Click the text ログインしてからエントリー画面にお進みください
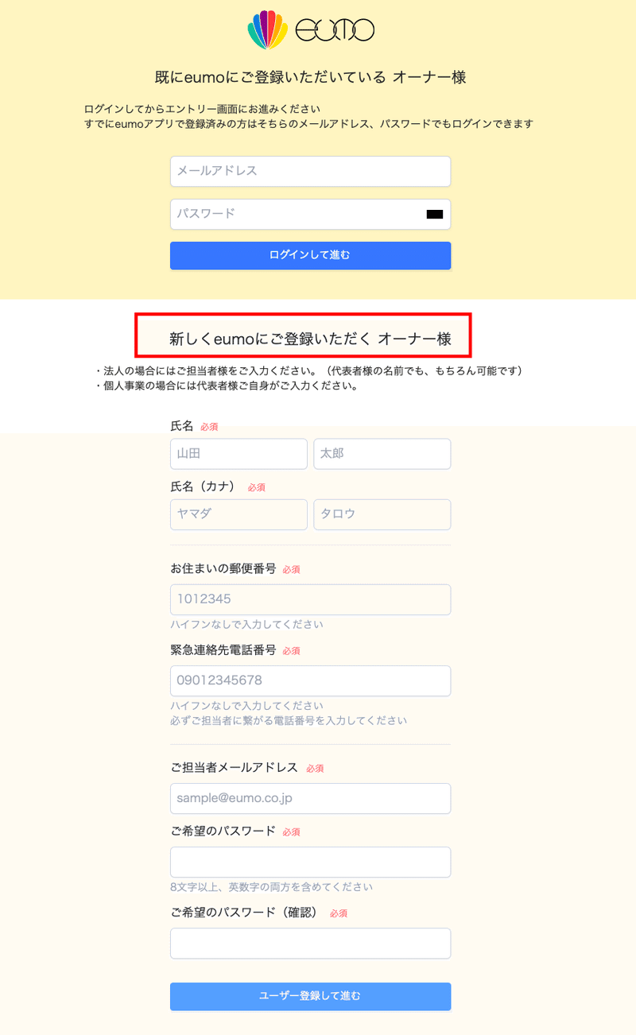 pyautogui.click(x=202, y=109)
